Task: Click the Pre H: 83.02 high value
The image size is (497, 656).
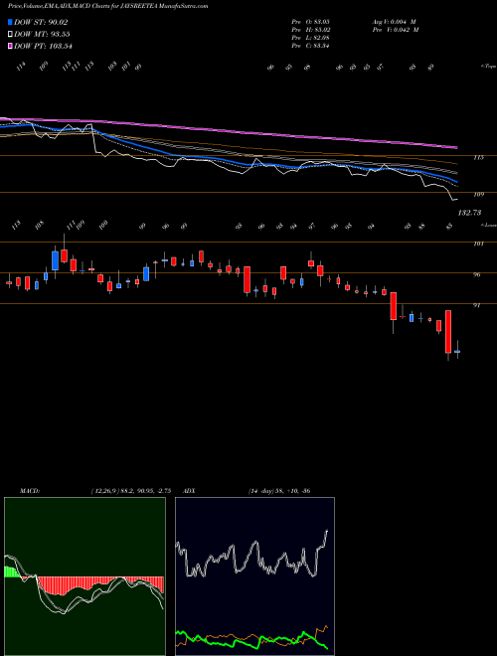Action: [310, 30]
